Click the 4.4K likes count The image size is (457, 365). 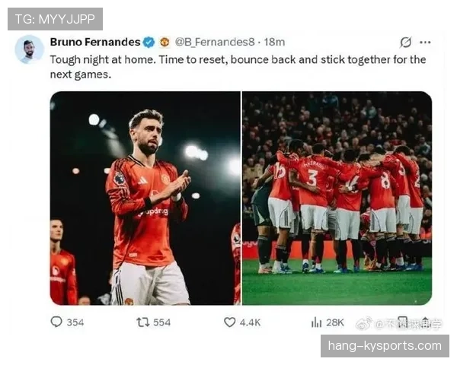coord(250,322)
